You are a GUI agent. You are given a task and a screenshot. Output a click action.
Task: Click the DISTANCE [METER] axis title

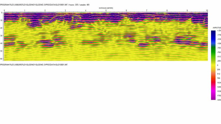[106, 8]
